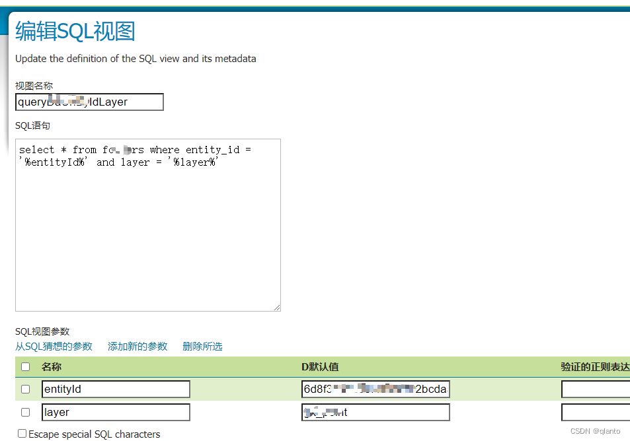Click 添加新的参数 link to add parameter
630x441 pixels.
138,346
